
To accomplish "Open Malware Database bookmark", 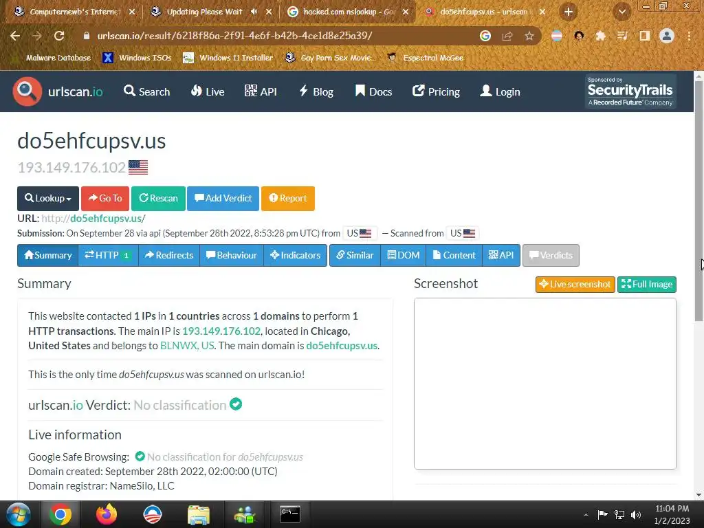I will click(x=53, y=58).
